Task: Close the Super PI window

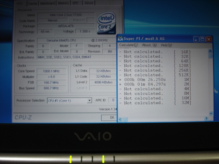Action: (209, 39)
